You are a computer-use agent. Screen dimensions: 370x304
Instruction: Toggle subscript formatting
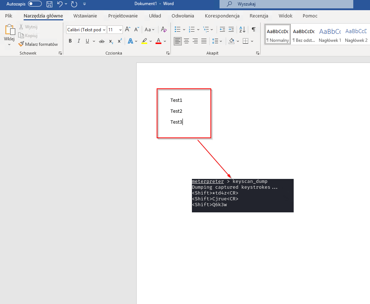click(x=111, y=41)
